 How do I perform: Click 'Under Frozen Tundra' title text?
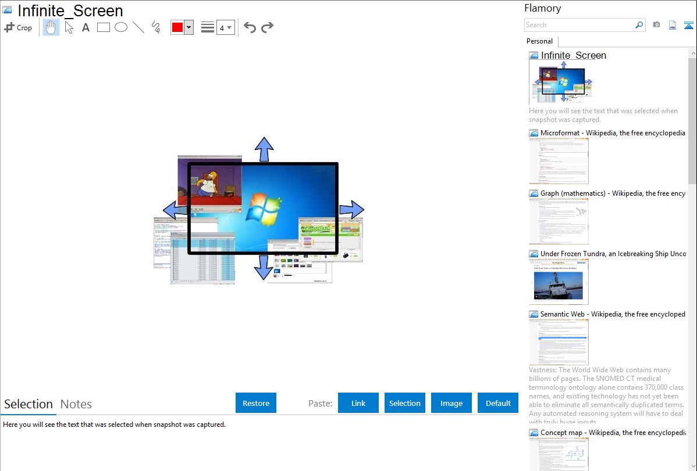coord(613,253)
